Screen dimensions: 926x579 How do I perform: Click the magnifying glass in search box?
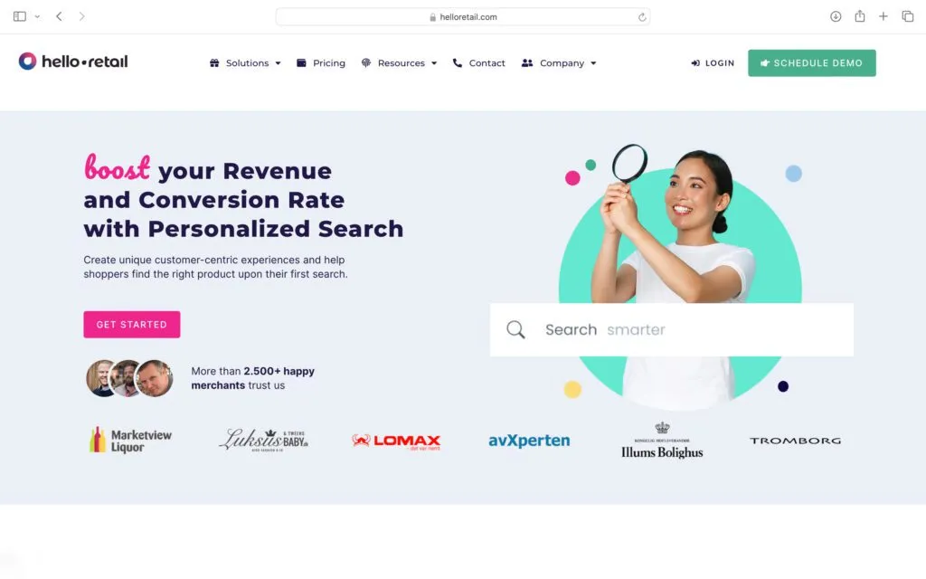tap(515, 330)
